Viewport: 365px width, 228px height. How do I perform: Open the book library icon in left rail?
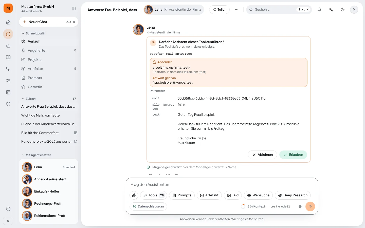pyautogui.click(x=8, y=57)
